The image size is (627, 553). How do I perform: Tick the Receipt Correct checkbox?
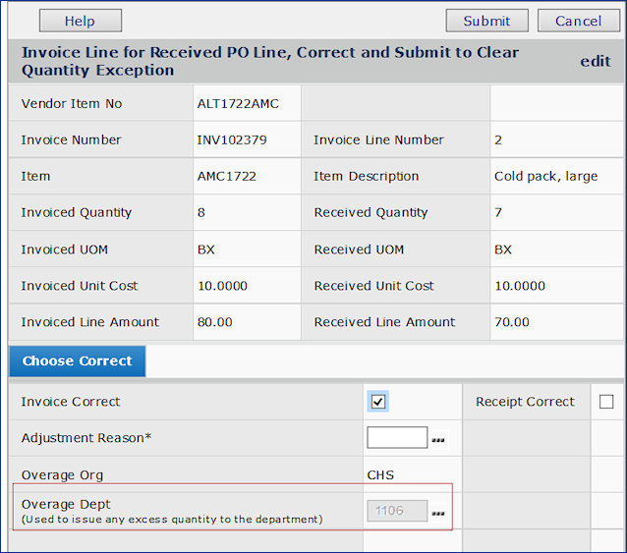coord(606,402)
